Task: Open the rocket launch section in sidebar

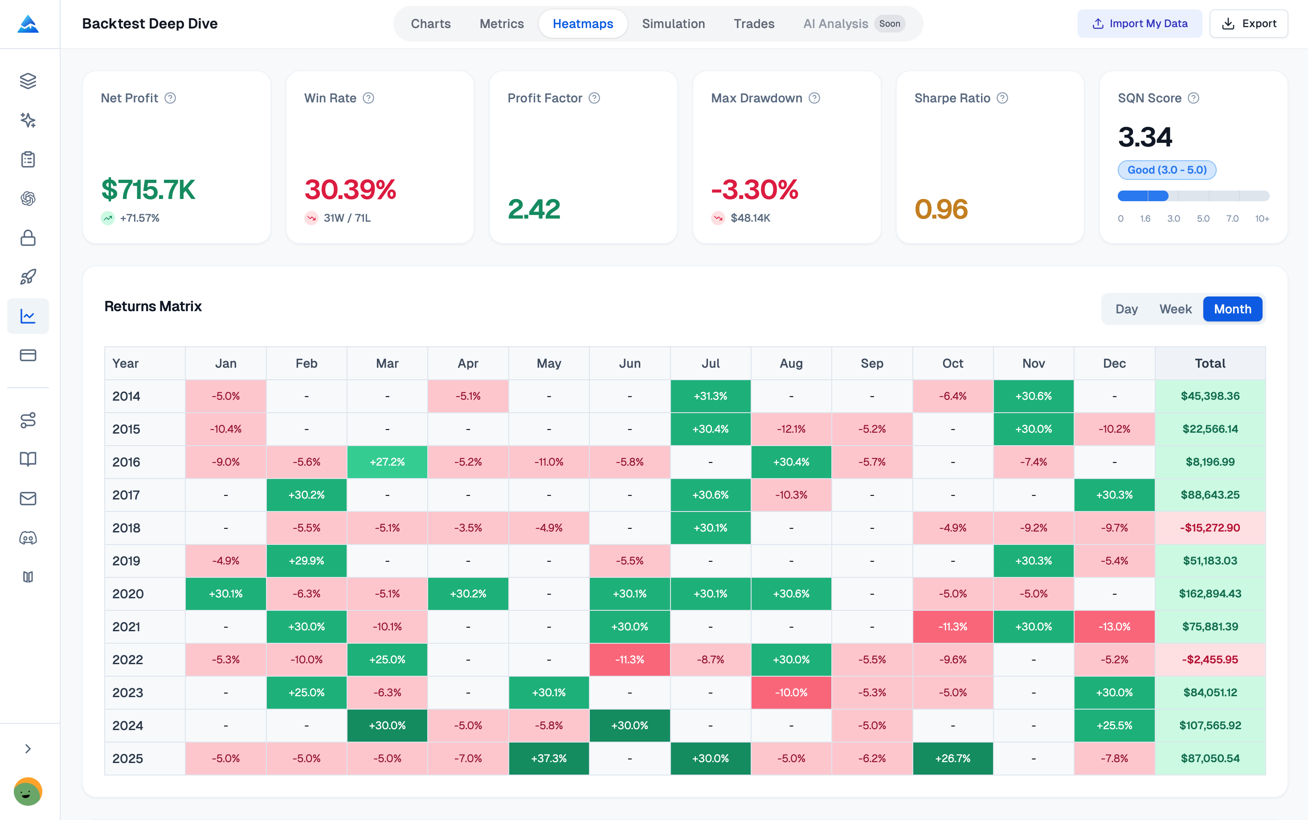Action: tap(28, 276)
